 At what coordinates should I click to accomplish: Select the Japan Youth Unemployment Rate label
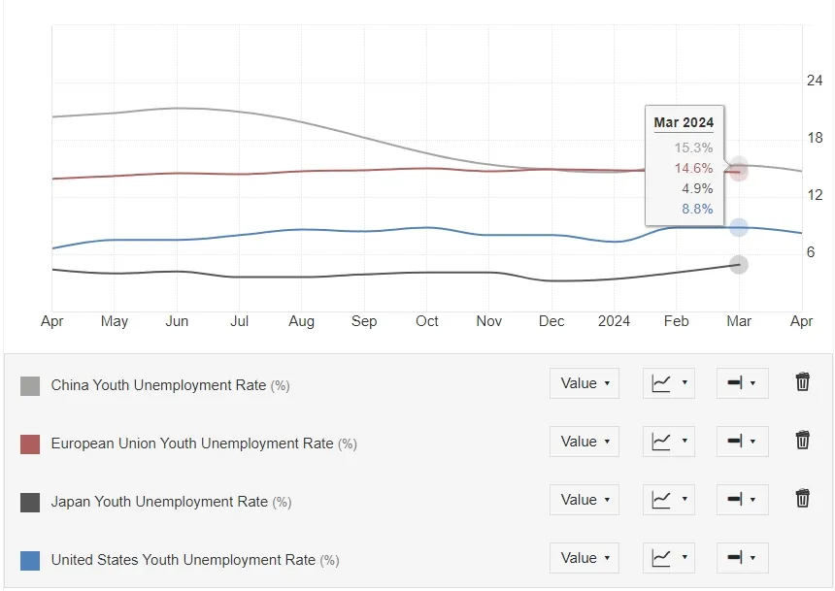pos(159,502)
